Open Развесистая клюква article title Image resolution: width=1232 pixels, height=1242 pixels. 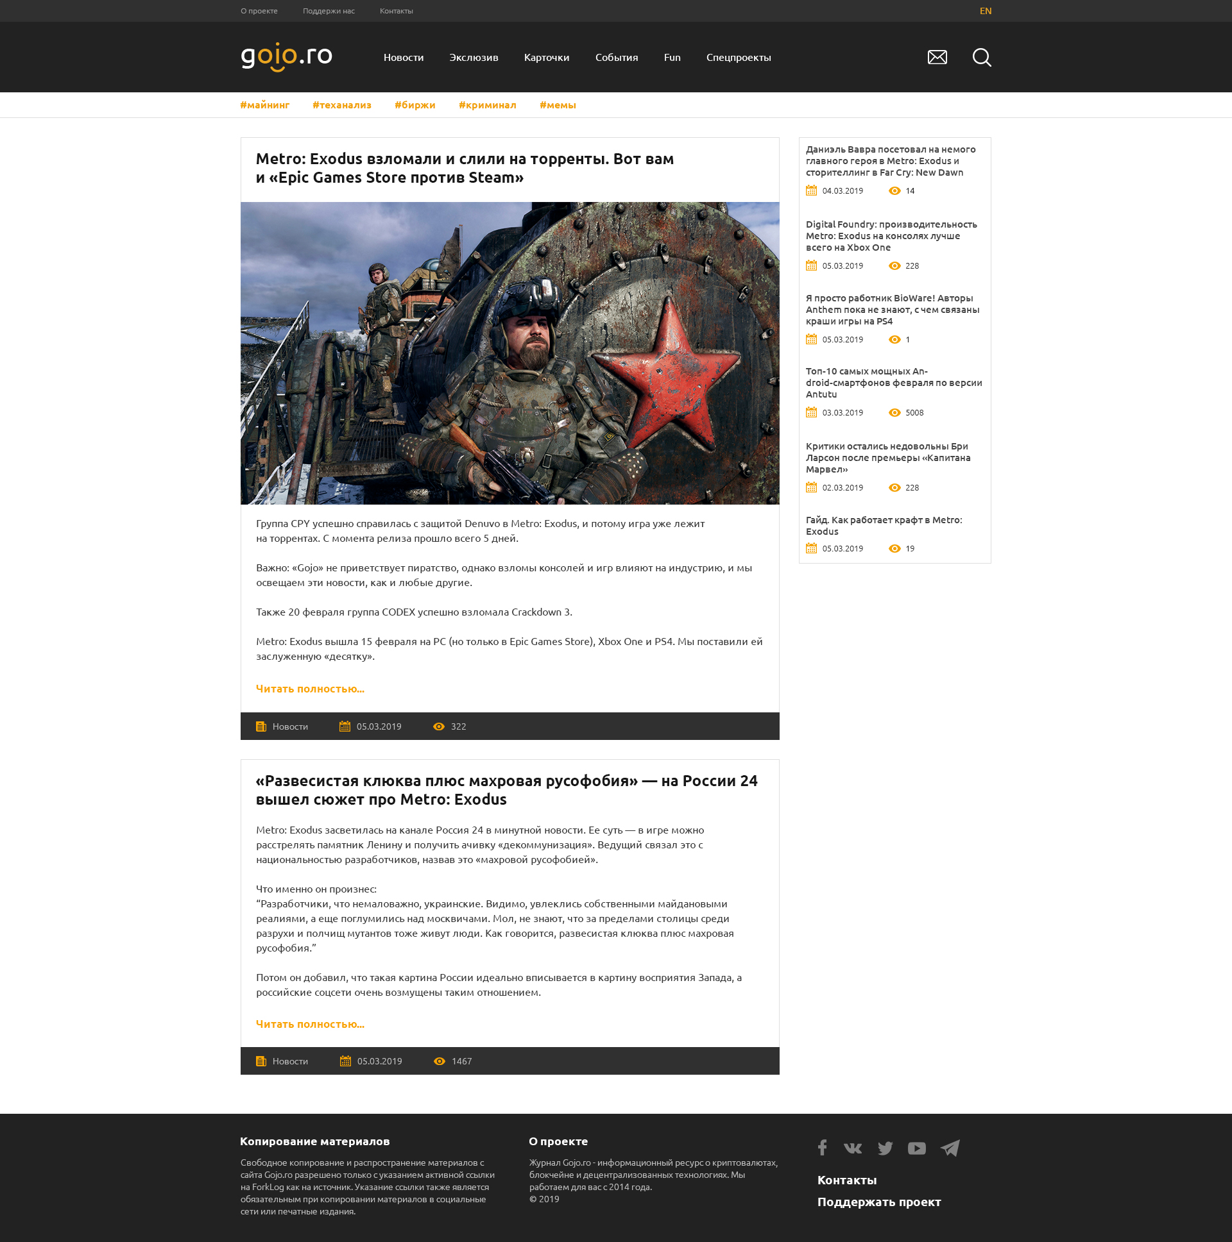pyautogui.click(x=506, y=790)
